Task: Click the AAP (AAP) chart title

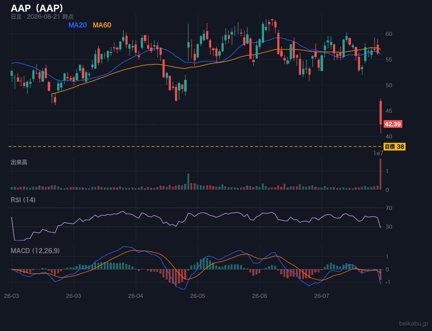Action: click(37, 8)
